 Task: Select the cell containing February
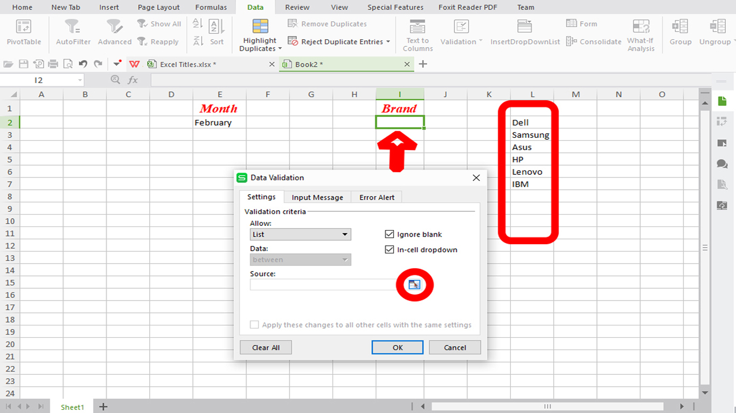pyautogui.click(x=220, y=122)
